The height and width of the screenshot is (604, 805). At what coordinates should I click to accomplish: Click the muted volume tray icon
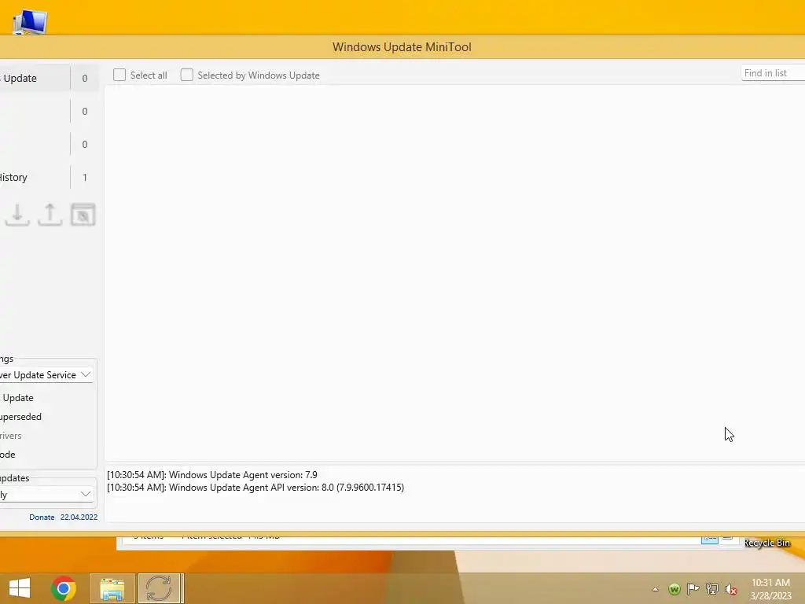coord(730,589)
